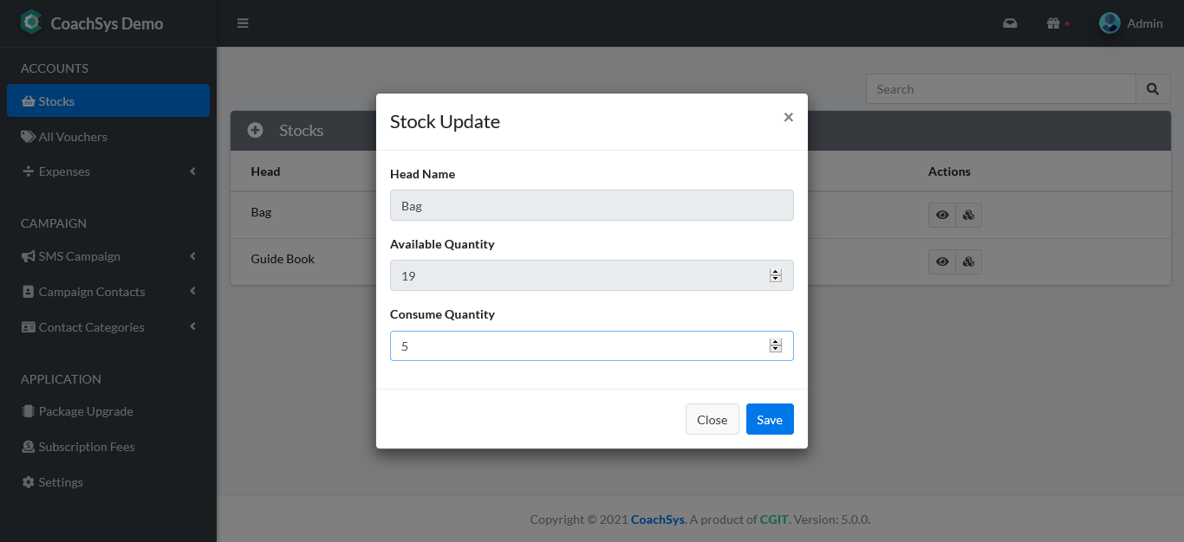Viewport: 1184px width, 542px height.
Task: Click the Stock Update dialog title
Action: click(445, 121)
